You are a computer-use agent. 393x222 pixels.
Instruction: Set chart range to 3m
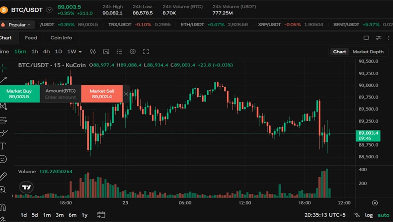[60, 215]
